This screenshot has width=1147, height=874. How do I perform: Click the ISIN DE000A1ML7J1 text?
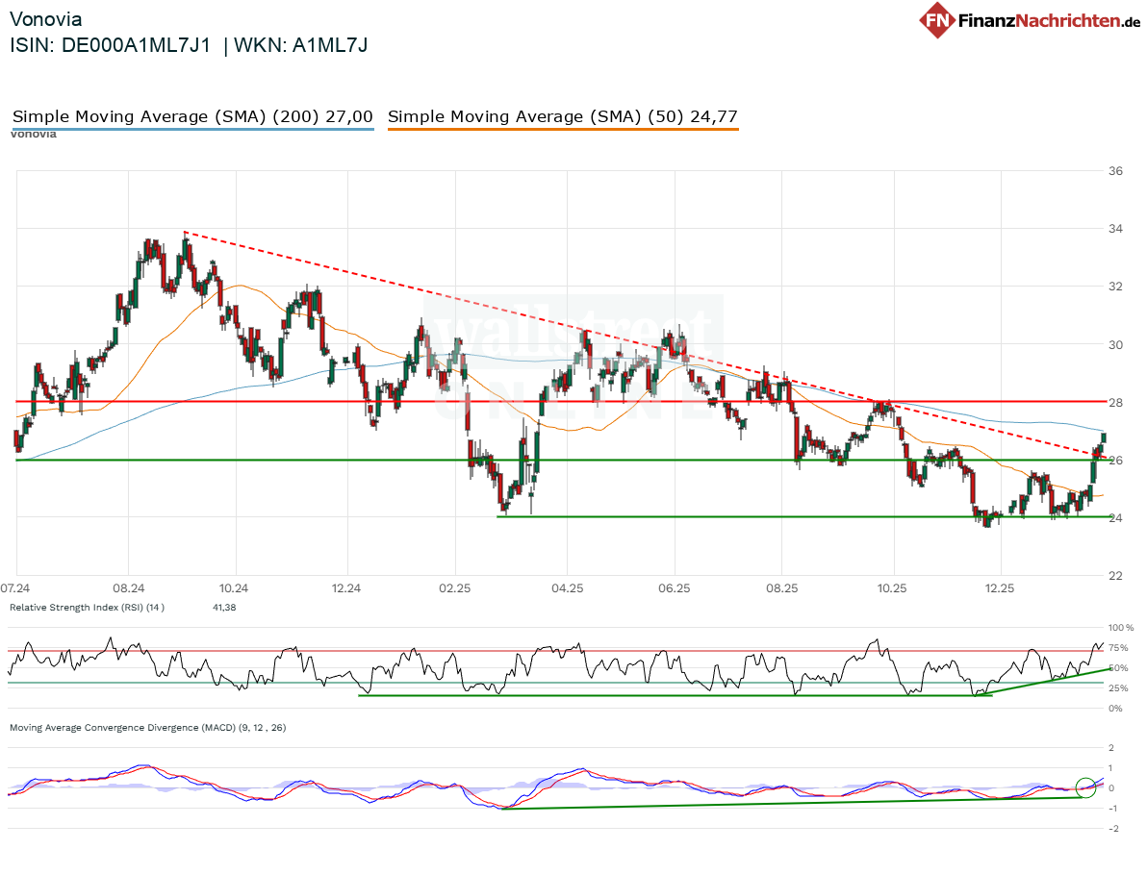(x=110, y=44)
